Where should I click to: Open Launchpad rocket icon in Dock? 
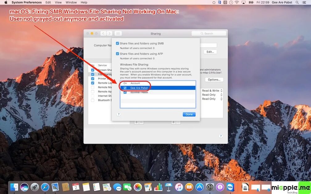pyautogui.click(x=35, y=187)
